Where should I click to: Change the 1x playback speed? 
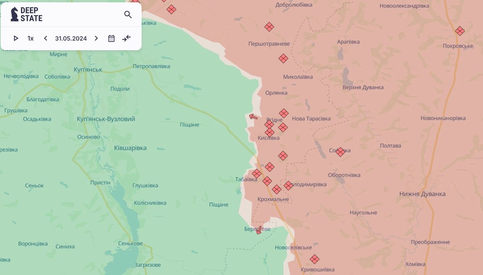(31, 39)
